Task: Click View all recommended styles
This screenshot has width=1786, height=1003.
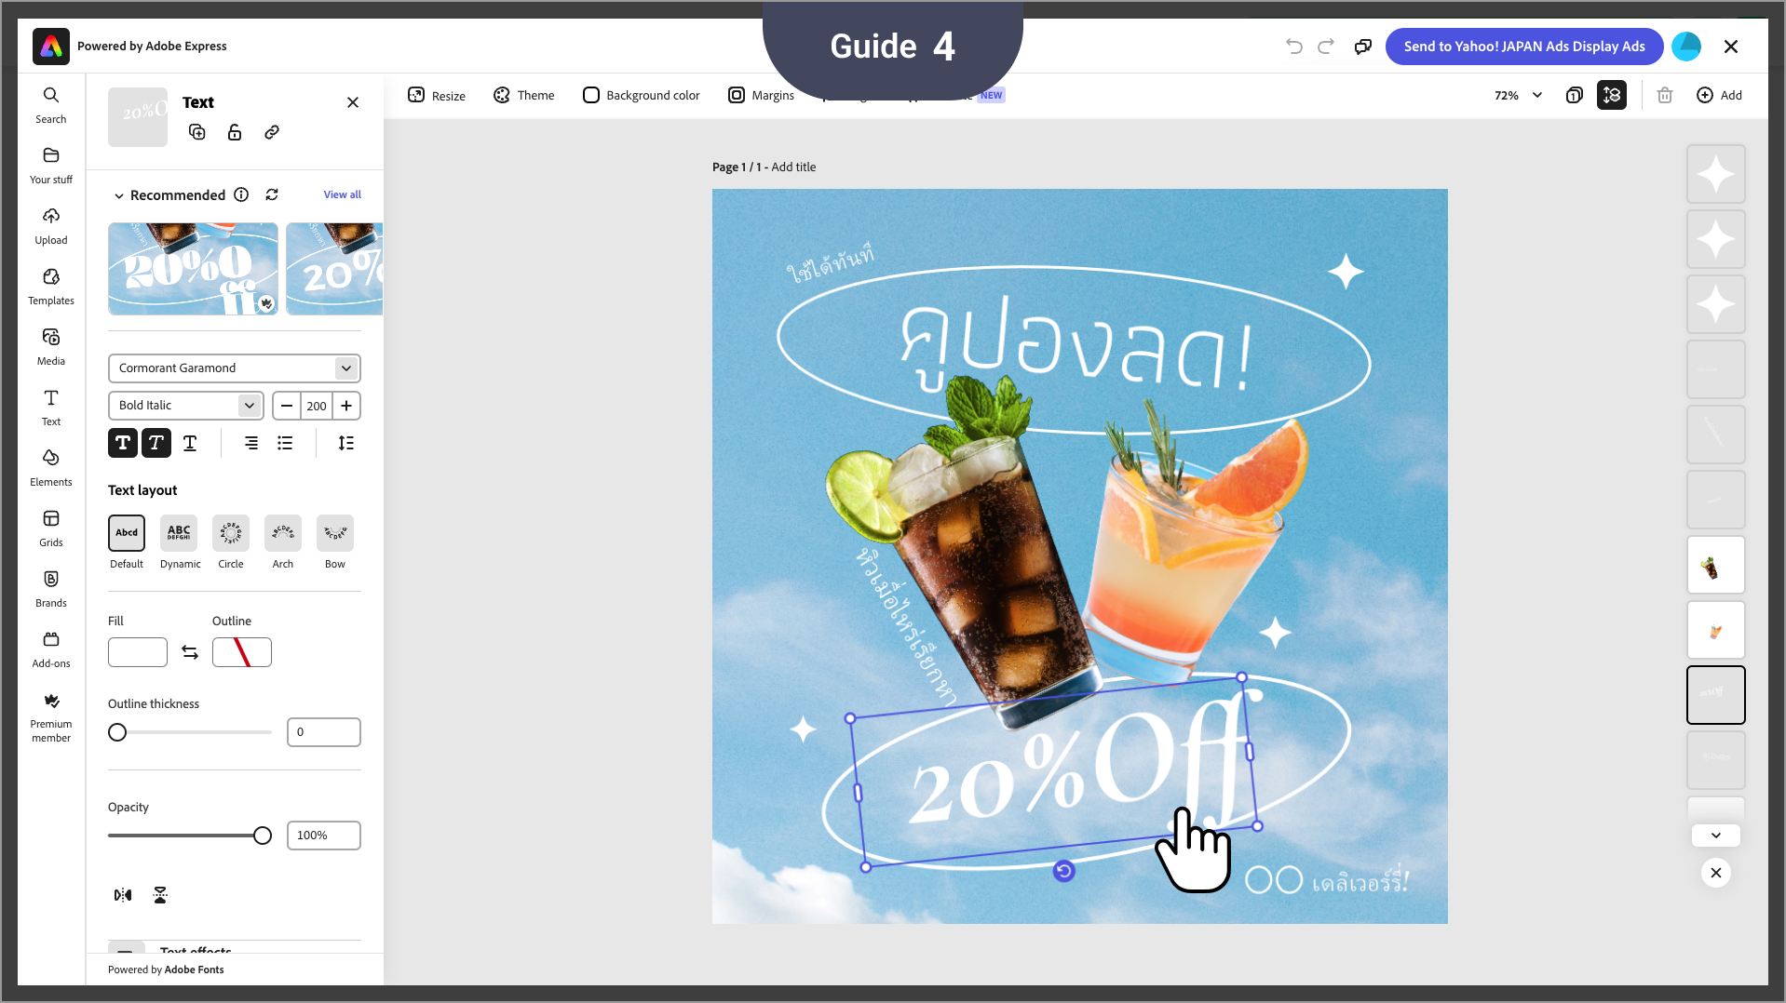Action: [x=342, y=194]
